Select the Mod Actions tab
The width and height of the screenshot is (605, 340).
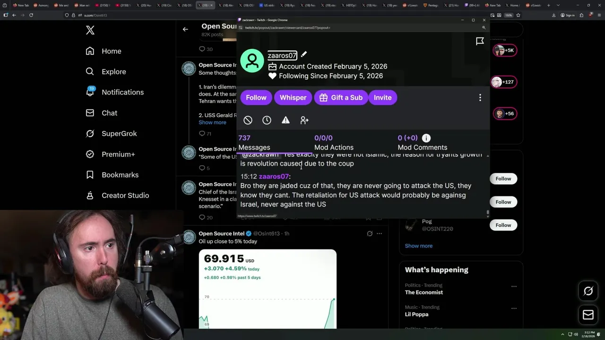tap(334, 143)
